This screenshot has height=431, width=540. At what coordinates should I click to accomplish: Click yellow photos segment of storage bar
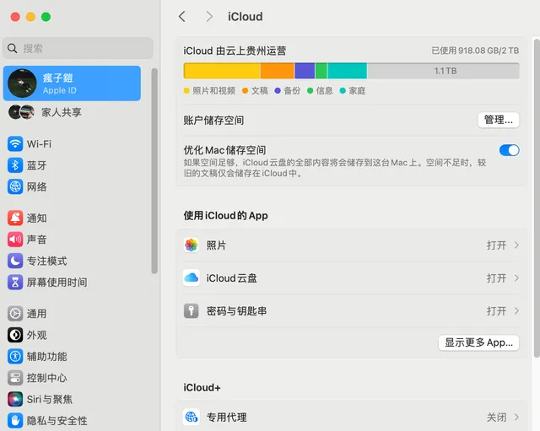point(222,71)
